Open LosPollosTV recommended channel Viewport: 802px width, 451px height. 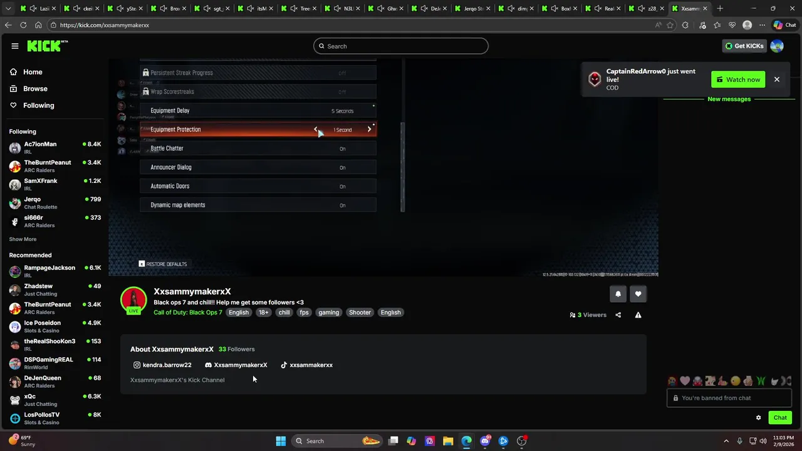(55, 418)
